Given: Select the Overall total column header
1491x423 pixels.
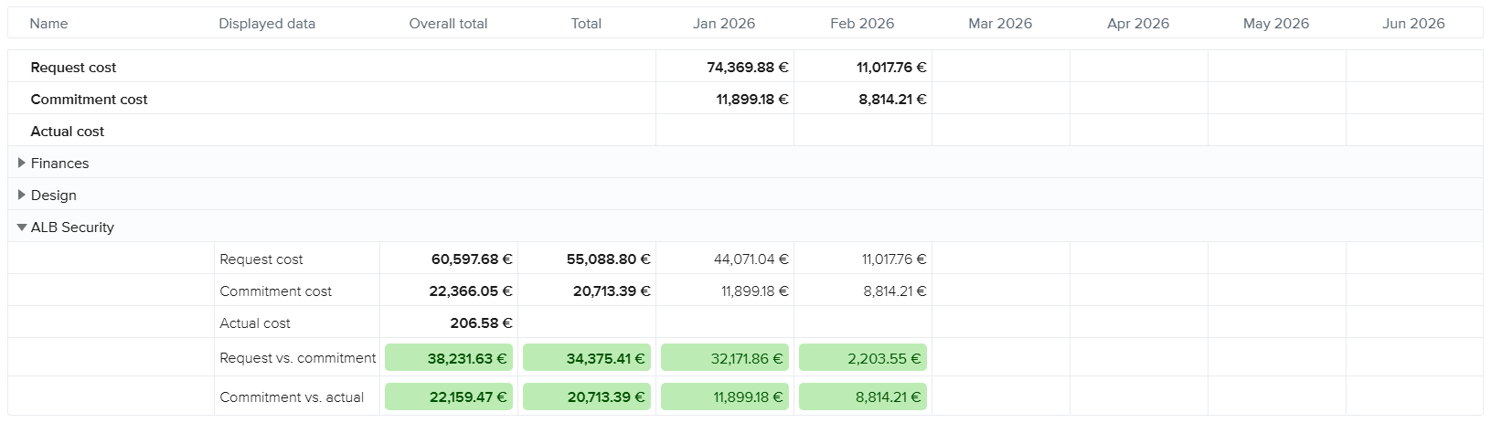Looking at the screenshot, I should point(448,24).
